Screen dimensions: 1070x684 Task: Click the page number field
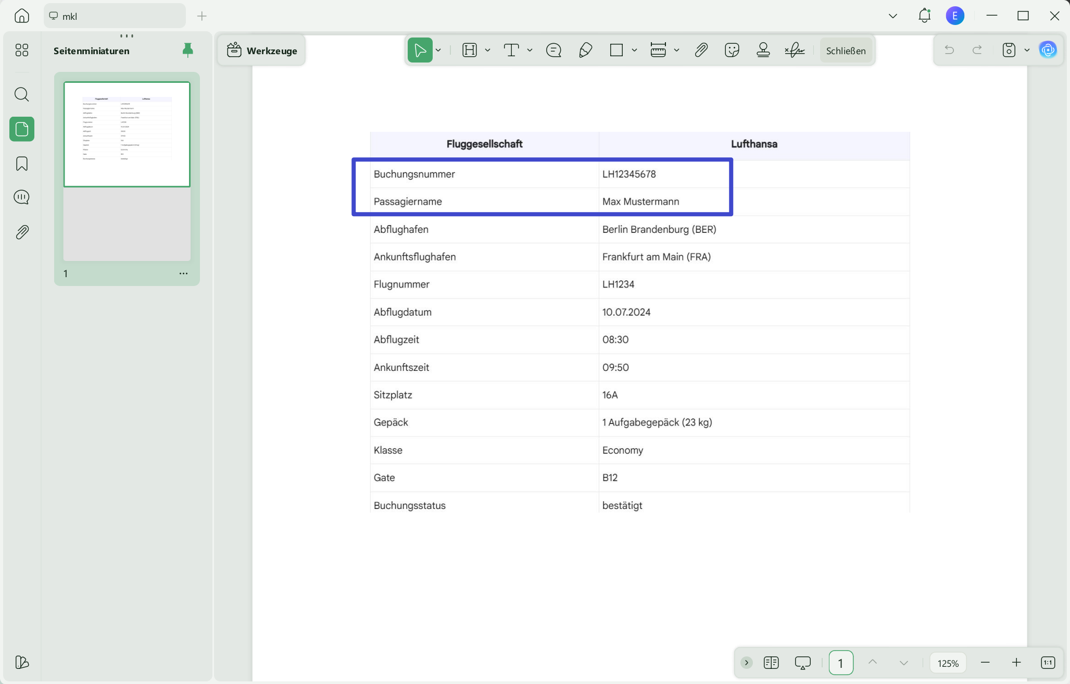(x=840, y=663)
